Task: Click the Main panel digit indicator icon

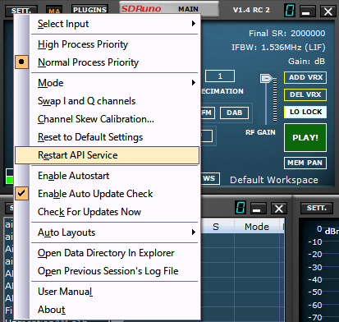Action: (x=290, y=11)
